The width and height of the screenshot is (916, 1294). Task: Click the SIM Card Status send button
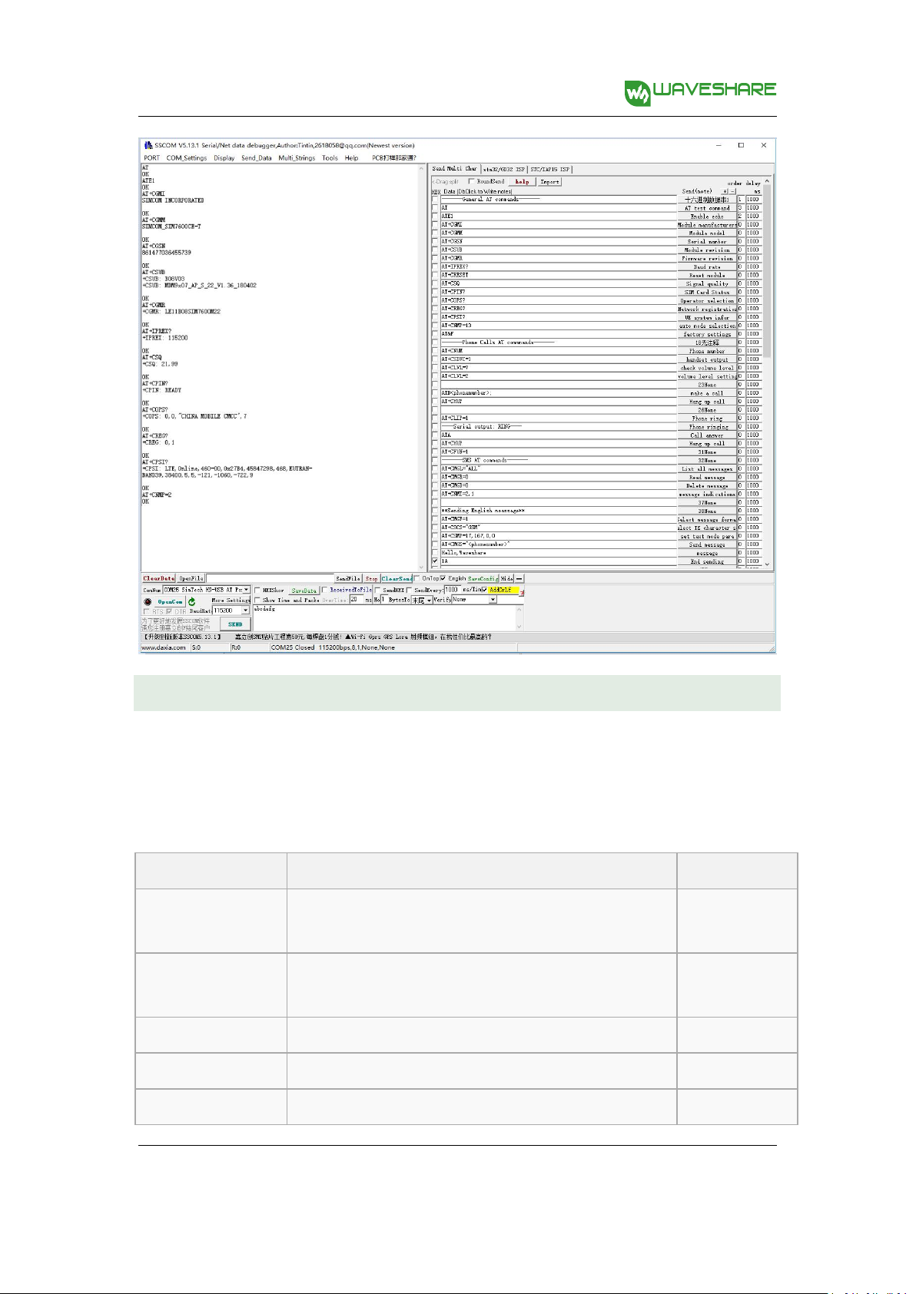[707, 292]
